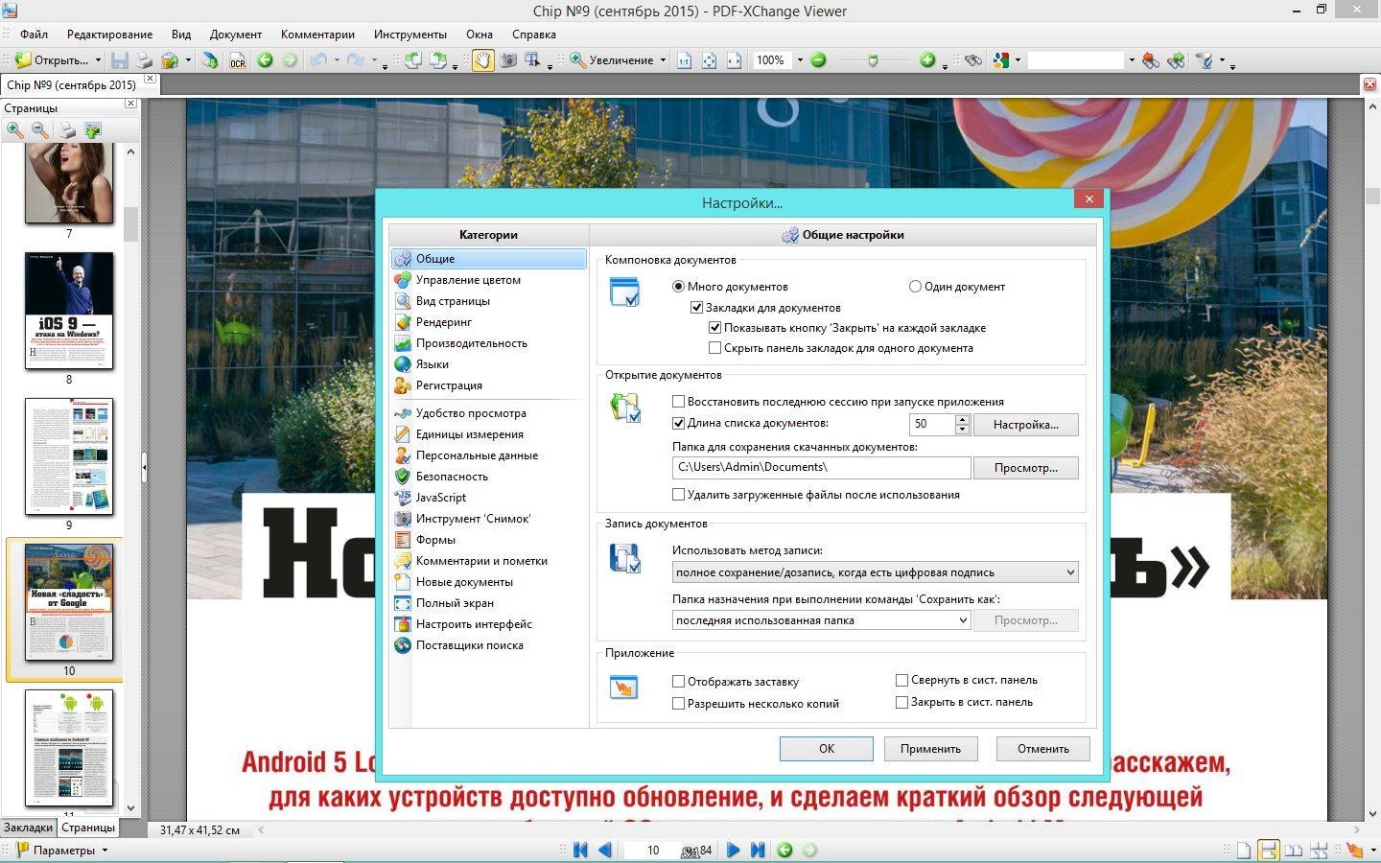The image size is (1381, 863).
Task: Go to previous view with green back arrow in toolbar
Action: (x=265, y=60)
